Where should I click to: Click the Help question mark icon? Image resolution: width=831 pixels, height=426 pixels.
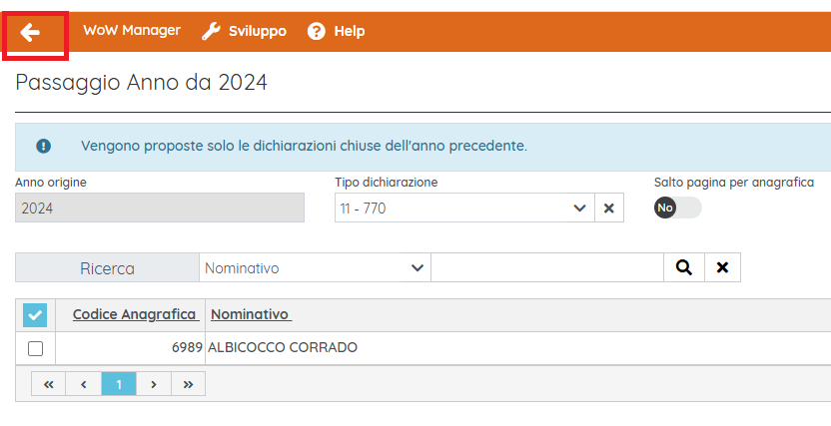(317, 31)
